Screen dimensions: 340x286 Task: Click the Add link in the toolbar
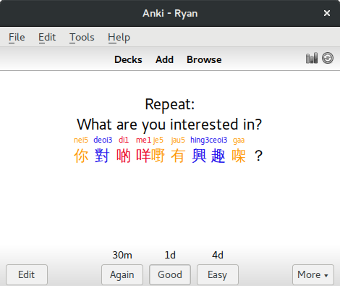(164, 59)
